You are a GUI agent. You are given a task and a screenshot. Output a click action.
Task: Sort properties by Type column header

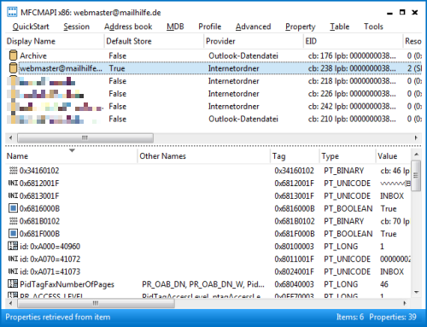[x=348, y=156]
